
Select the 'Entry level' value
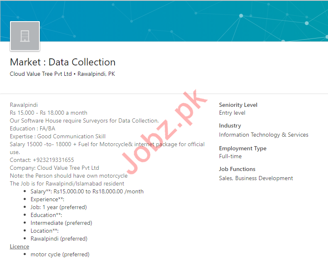232,113
